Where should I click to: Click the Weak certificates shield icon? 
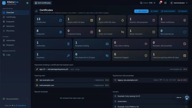[x=185, y=20]
